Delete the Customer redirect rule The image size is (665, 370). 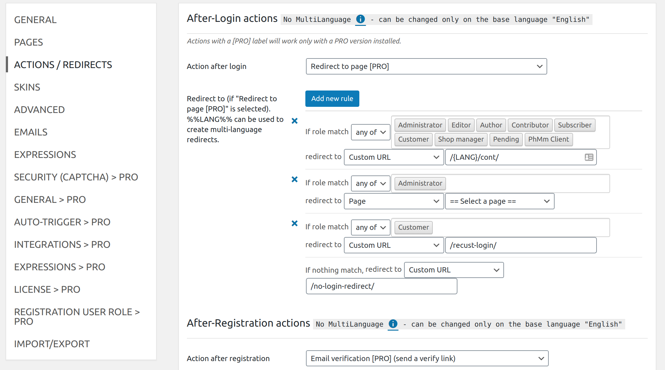[x=295, y=223]
